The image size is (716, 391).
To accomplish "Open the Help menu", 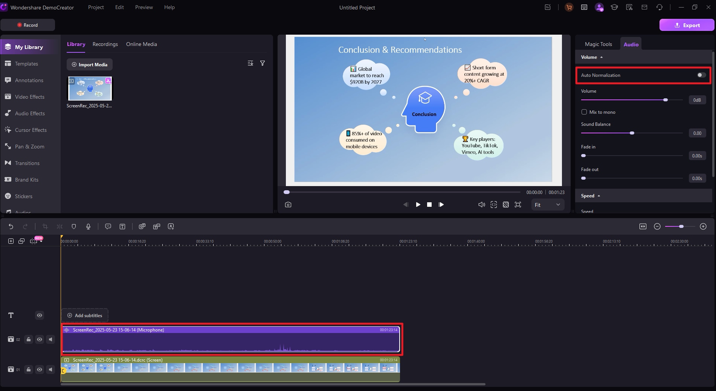I will point(169,7).
